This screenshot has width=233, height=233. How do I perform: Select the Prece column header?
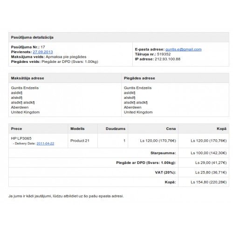click(16, 129)
